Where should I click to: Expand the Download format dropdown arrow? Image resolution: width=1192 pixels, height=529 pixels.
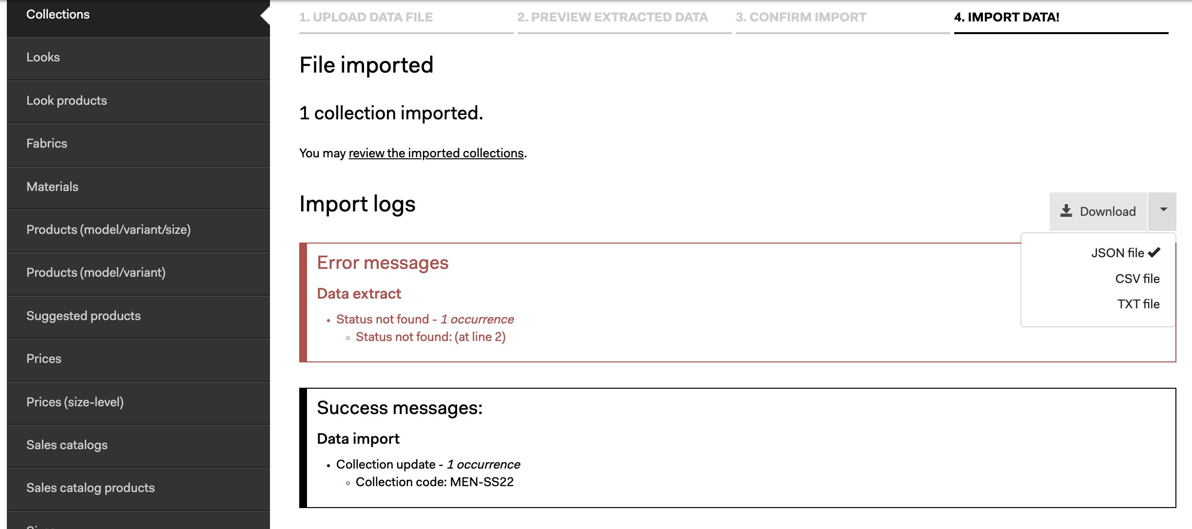coord(1163,211)
